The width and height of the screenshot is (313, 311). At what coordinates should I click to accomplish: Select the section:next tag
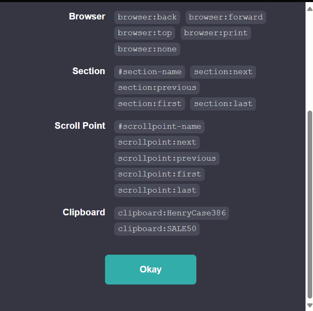pyautogui.click(x=223, y=72)
